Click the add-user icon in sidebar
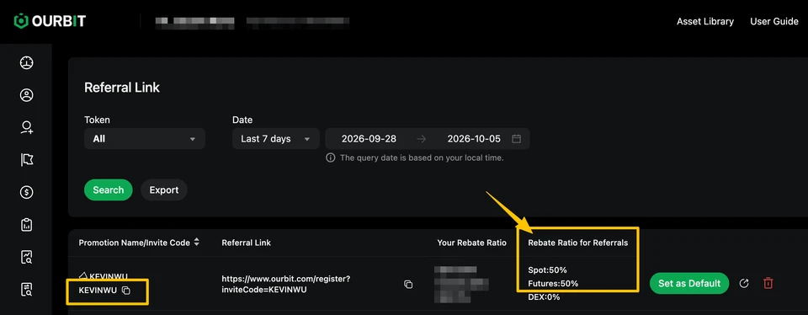This screenshot has height=315, width=808. point(27,128)
